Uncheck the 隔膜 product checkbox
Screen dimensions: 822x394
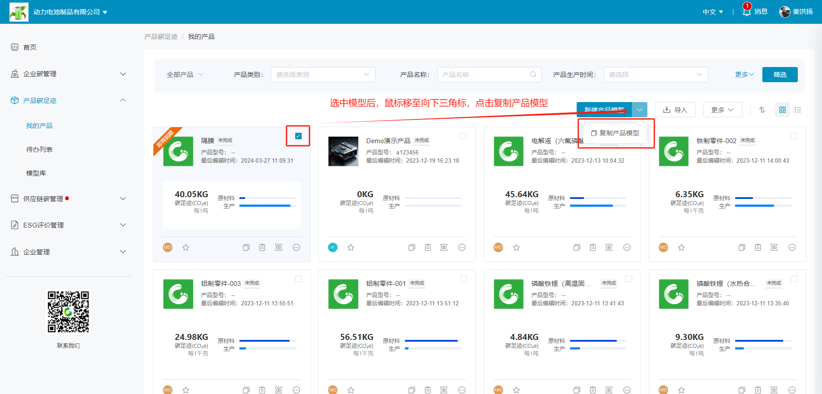coord(298,136)
